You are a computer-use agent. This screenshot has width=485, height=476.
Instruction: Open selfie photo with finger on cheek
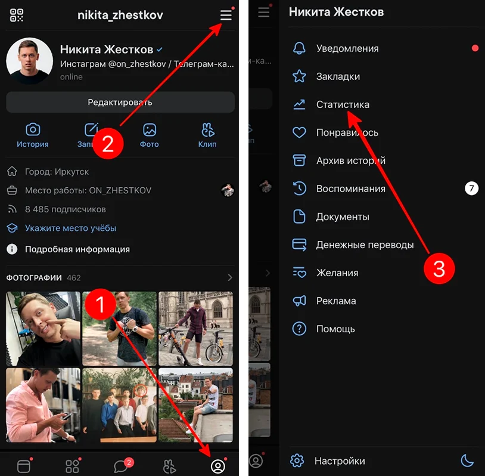pyautogui.click(x=43, y=329)
